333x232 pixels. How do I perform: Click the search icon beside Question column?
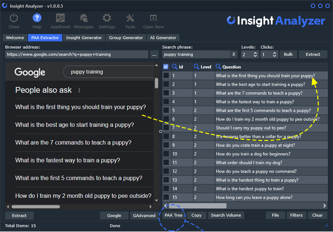pos(218,67)
